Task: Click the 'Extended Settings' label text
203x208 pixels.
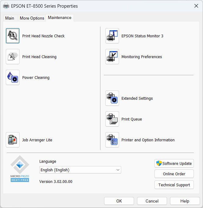Action: [x=137, y=98]
